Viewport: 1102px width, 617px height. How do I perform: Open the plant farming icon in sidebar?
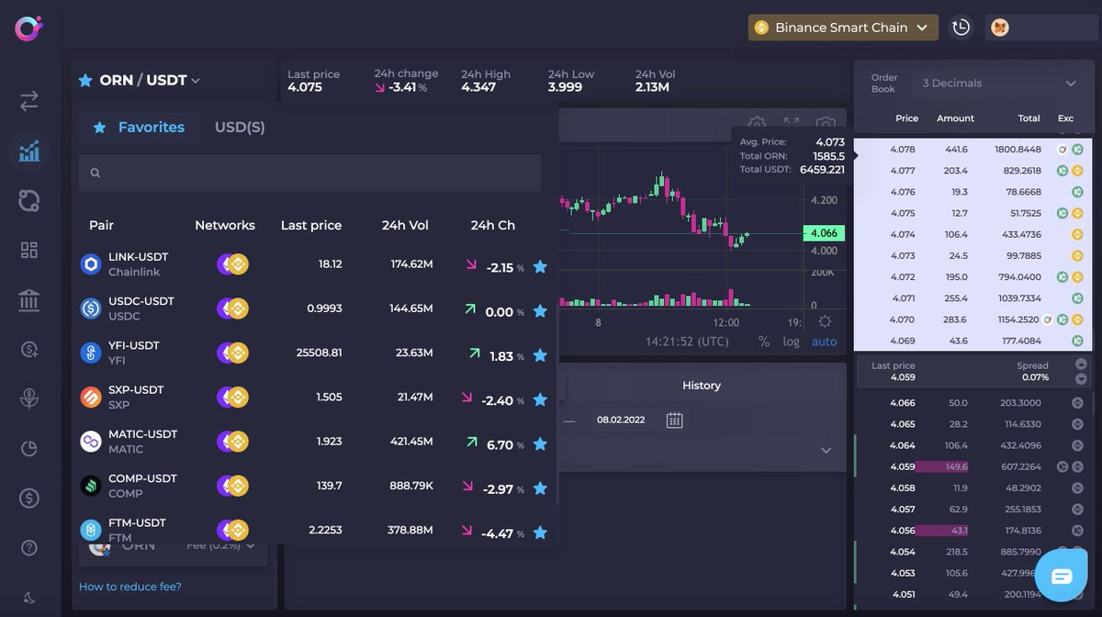click(x=29, y=398)
